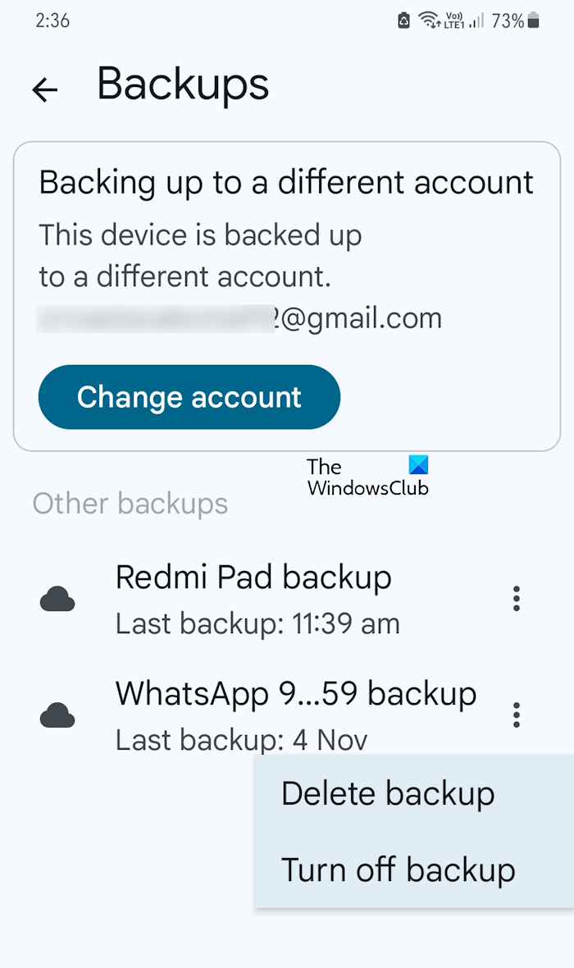This screenshot has width=574, height=968.
Task: Open three-dot menu for Redmi Pad backup
Action: [x=516, y=599]
